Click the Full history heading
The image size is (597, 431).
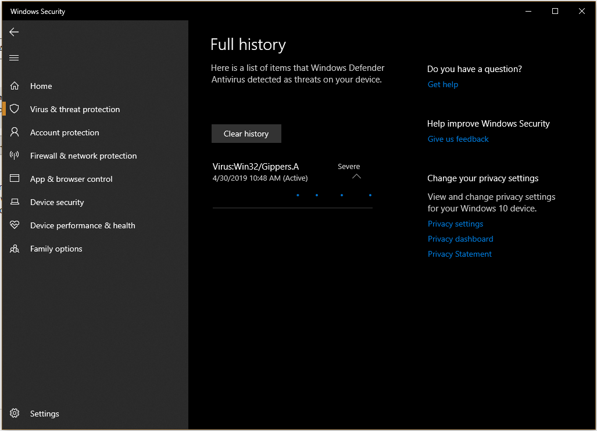pos(248,45)
